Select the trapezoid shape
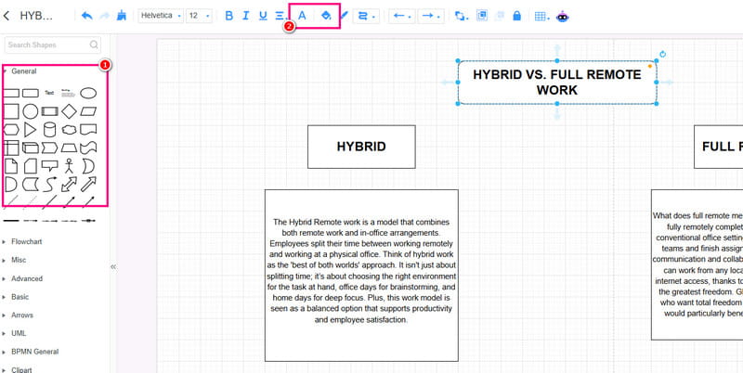Image resolution: width=743 pixels, height=373 pixels. point(69,148)
